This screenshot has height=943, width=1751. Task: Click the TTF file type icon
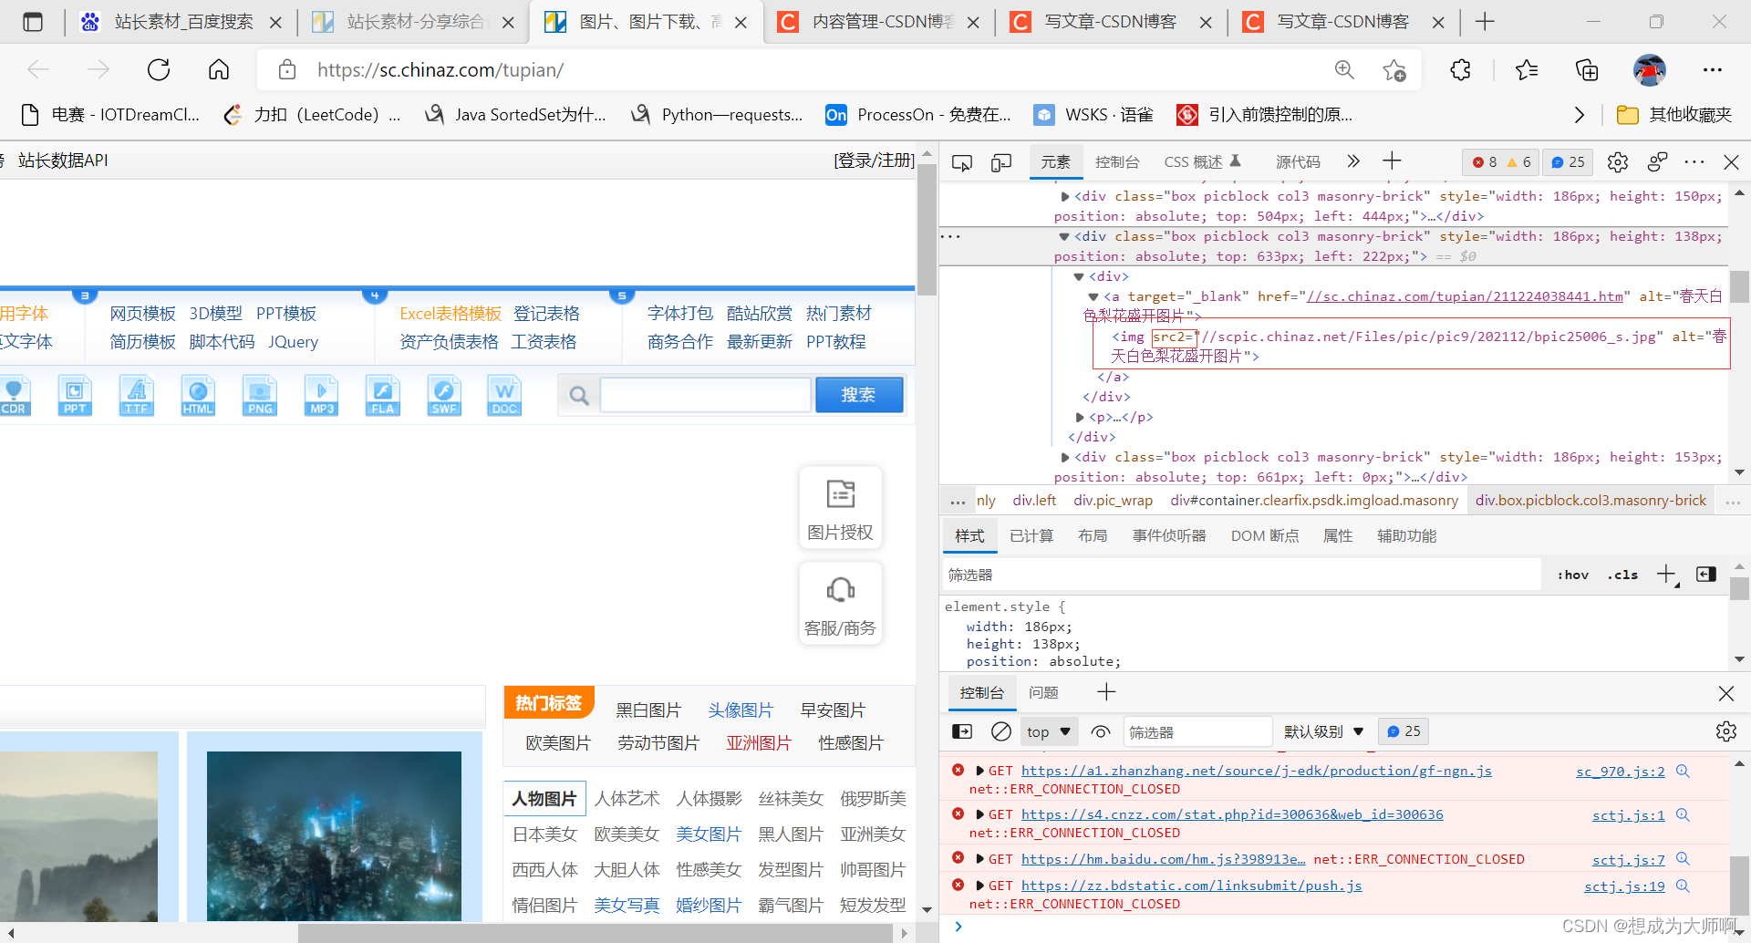pos(137,395)
